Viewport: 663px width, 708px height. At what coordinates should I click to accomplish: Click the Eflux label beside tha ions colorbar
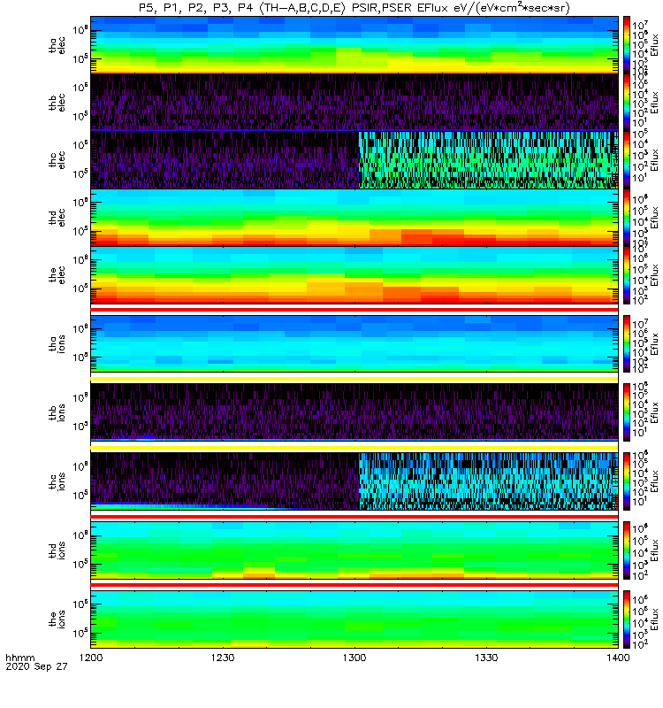click(x=654, y=344)
